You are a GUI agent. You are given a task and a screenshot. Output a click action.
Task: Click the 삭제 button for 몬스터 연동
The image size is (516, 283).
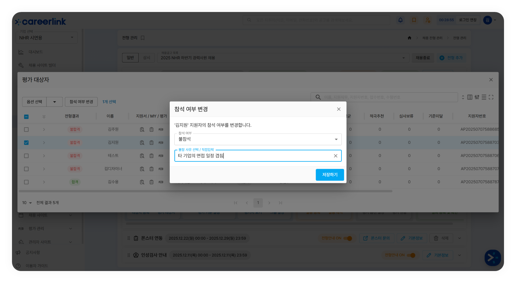coord(441,238)
